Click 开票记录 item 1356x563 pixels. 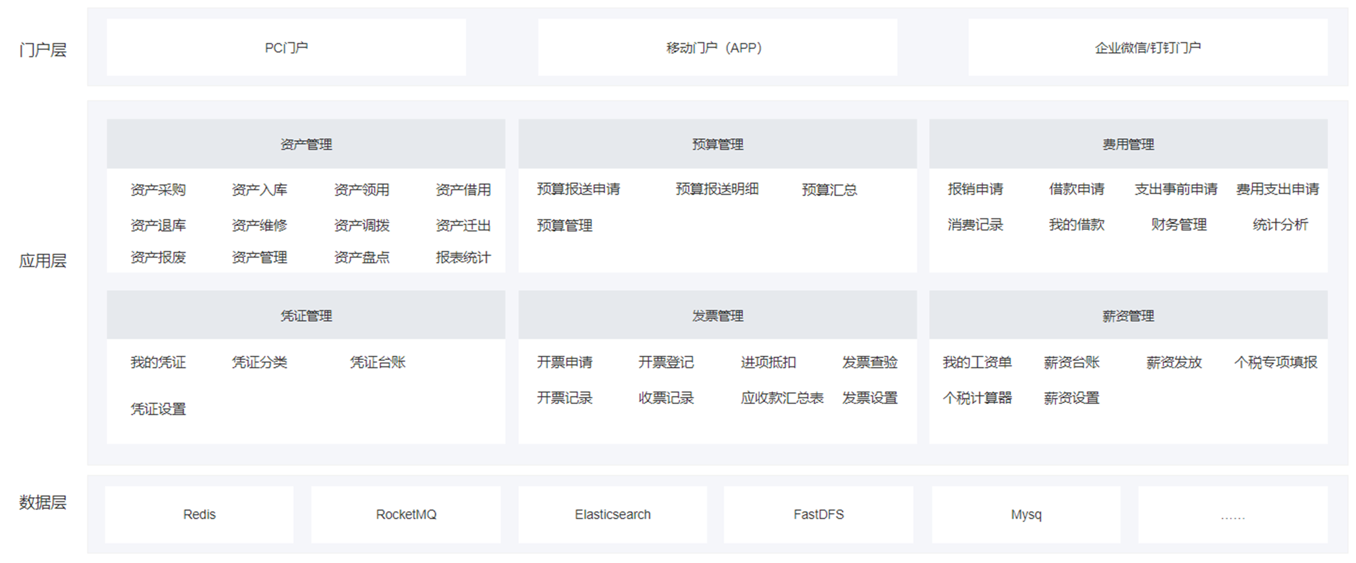[565, 398]
